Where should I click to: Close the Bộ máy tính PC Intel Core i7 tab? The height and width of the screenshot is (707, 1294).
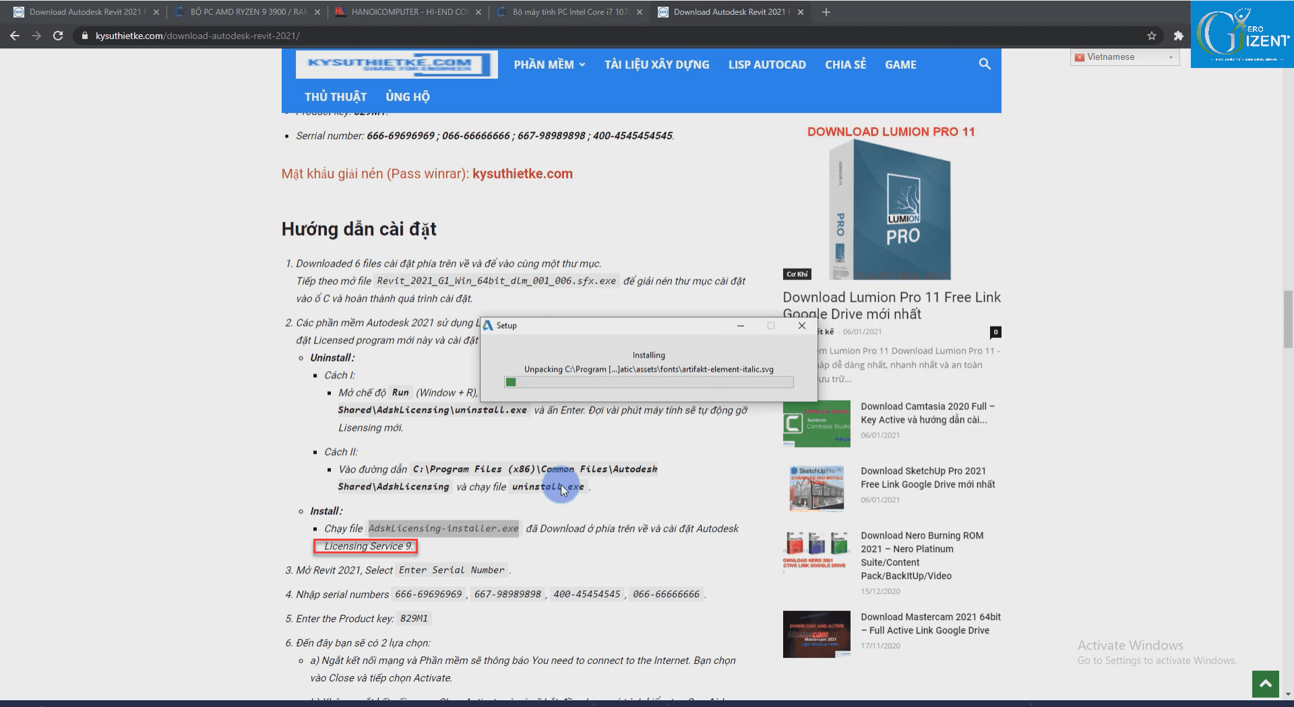tap(640, 12)
